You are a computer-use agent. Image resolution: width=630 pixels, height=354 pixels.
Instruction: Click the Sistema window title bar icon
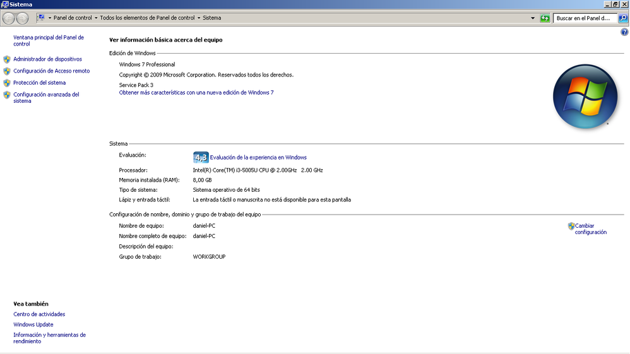click(4, 4)
